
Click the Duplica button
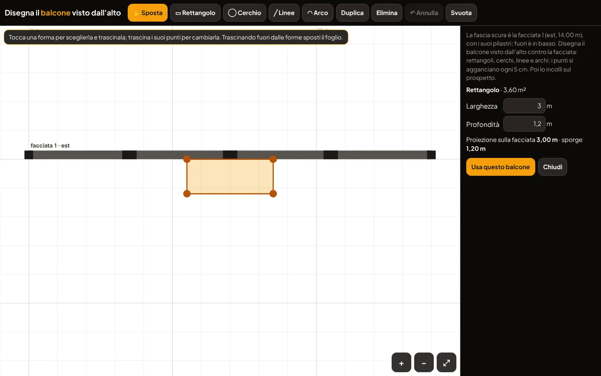tap(353, 13)
